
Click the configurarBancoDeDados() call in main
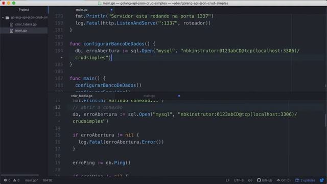pyautogui.click(x=108, y=85)
